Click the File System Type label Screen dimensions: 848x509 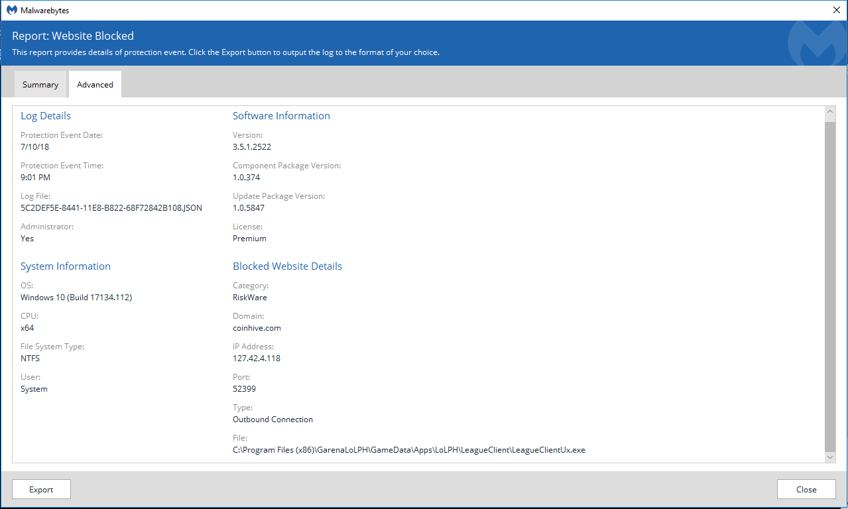(52, 347)
